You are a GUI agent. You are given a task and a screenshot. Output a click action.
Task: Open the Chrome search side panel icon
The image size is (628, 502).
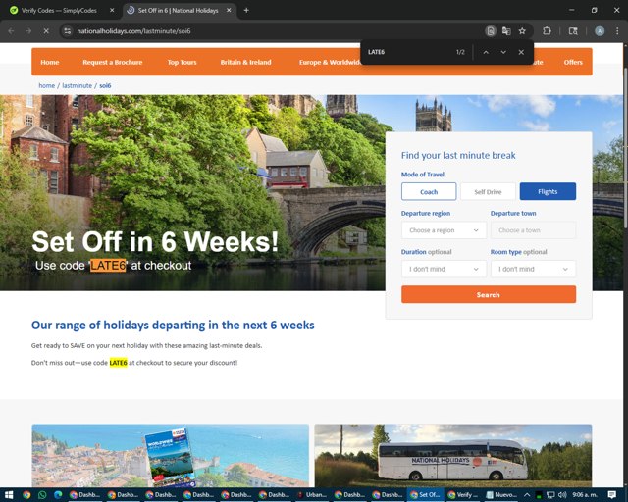point(573,30)
